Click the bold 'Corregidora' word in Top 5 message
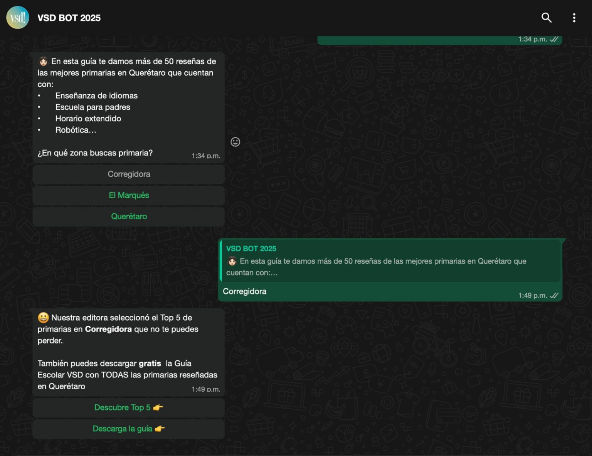 (108, 329)
